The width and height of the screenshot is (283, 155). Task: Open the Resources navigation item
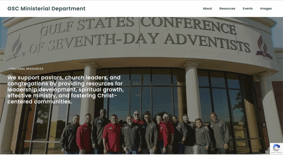point(227,9)
